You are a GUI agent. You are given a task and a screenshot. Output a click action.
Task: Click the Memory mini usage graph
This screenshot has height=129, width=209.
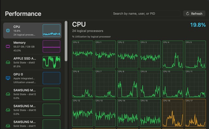(52, 46)
